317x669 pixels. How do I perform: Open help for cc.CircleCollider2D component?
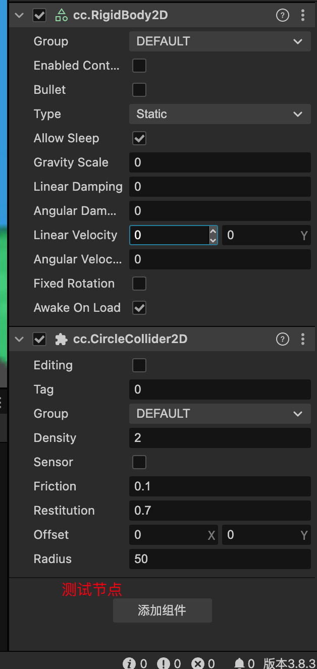tap(282, 339)
